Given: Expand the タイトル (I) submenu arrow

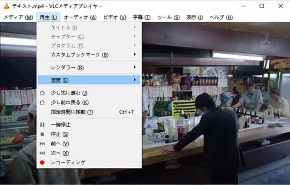Looking at the screenshot, I should coord(135,27).
